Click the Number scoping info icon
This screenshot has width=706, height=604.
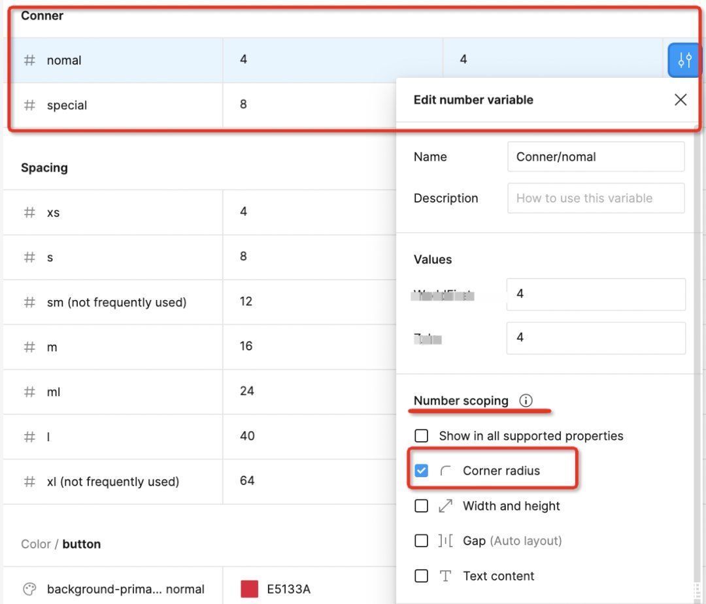[x=526, y=400]
